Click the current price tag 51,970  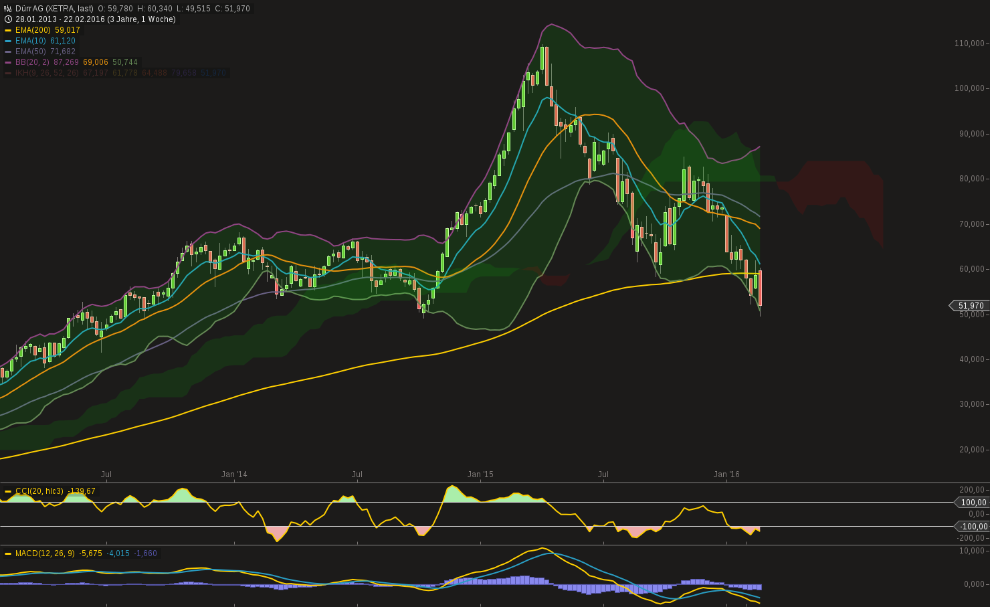click(x=971, y=306)
